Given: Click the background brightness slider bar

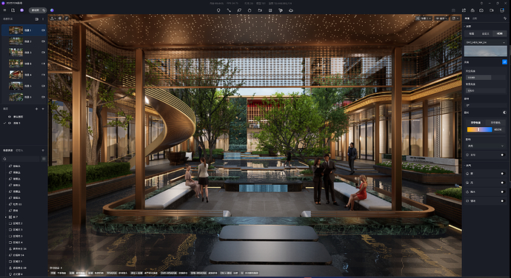Looking at the screenshot, I should pos(485,90).
